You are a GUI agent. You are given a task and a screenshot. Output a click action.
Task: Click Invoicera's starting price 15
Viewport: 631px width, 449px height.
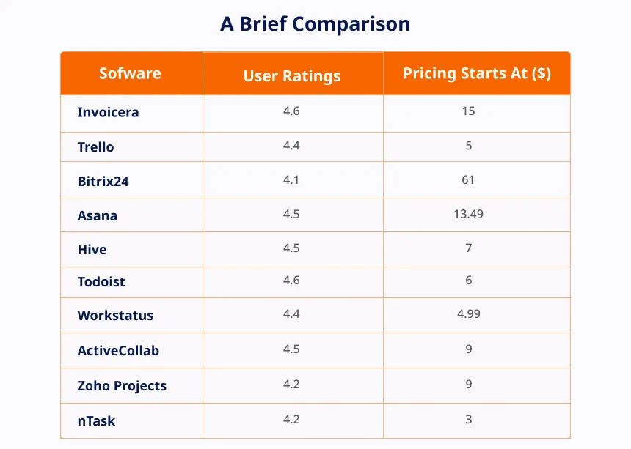tap(468, 111)
